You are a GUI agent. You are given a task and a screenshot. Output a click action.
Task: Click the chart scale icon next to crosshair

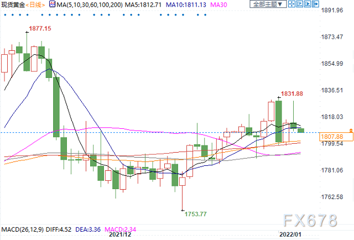click(x=300, y=4)
